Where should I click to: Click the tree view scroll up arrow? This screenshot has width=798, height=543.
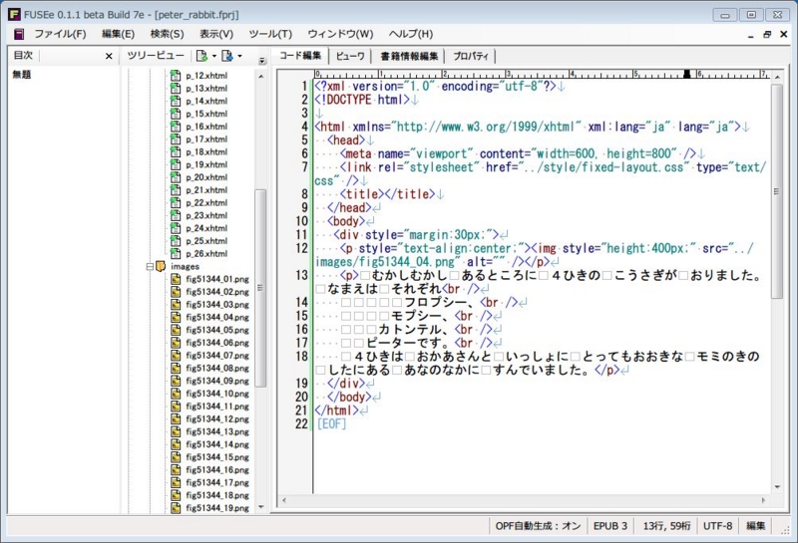click(261, 77)
